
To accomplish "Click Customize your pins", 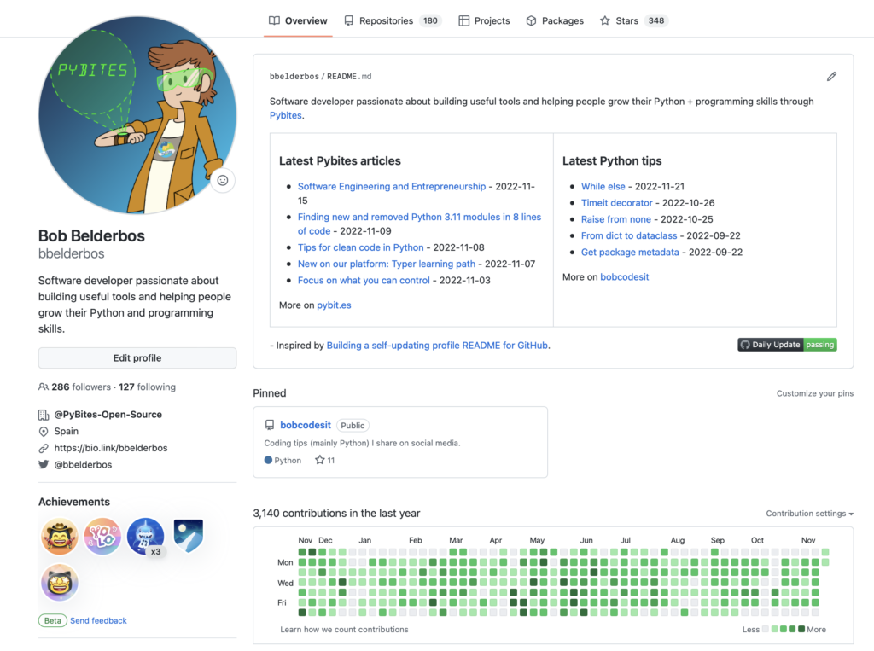I will 814,393.
